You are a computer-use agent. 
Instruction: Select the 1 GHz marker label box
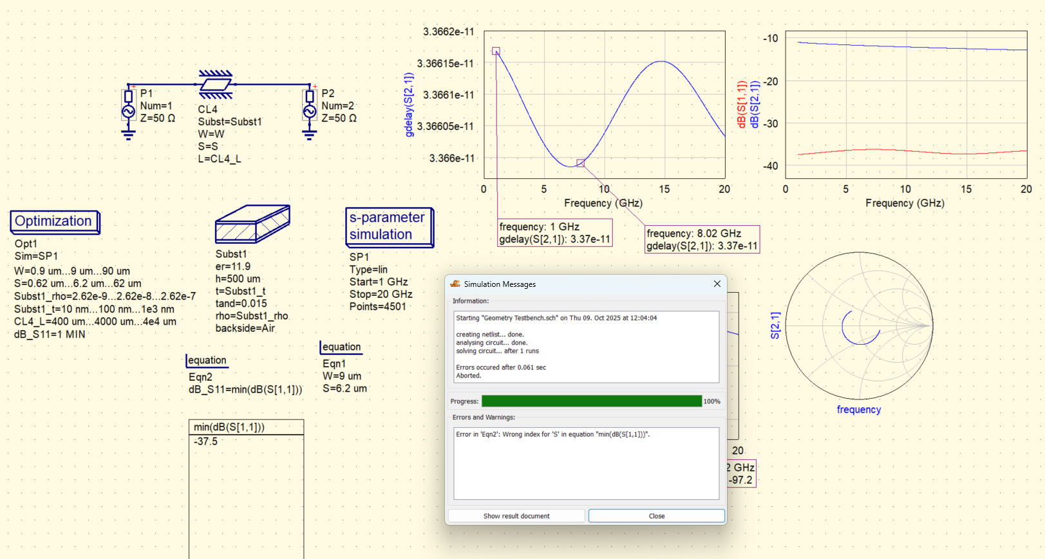click(555, 233)
